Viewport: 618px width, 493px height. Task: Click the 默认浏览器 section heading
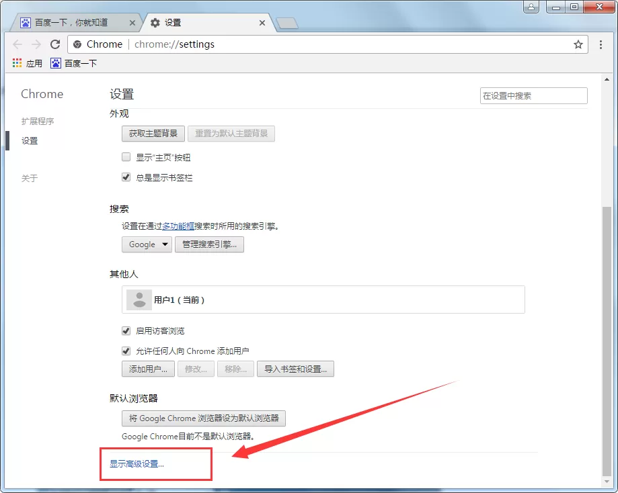click(134, 398)
